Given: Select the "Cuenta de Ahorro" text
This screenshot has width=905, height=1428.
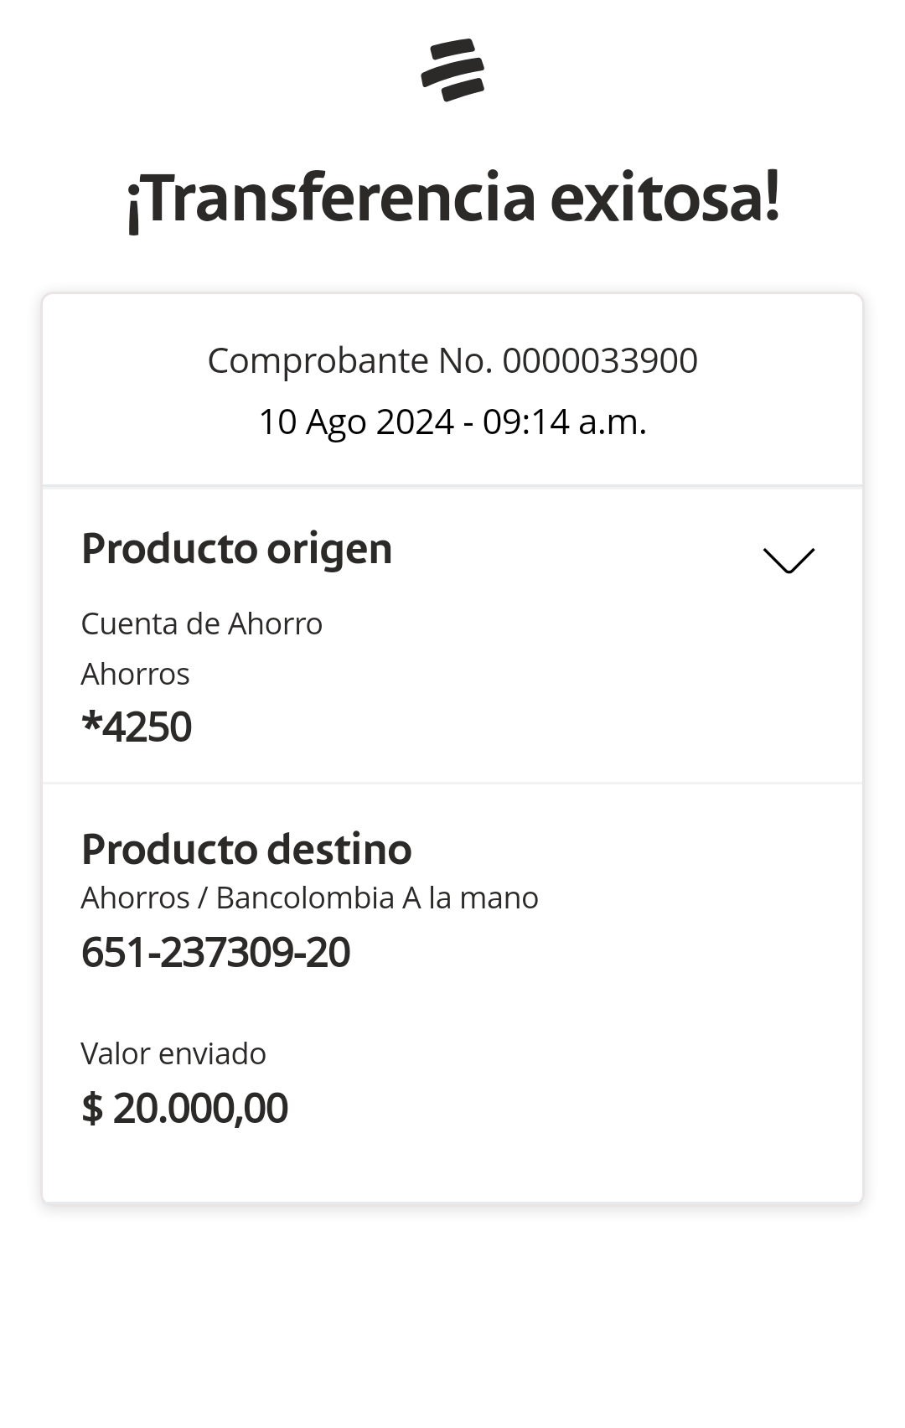Looking at the screenshot, I should coord(202,624).
